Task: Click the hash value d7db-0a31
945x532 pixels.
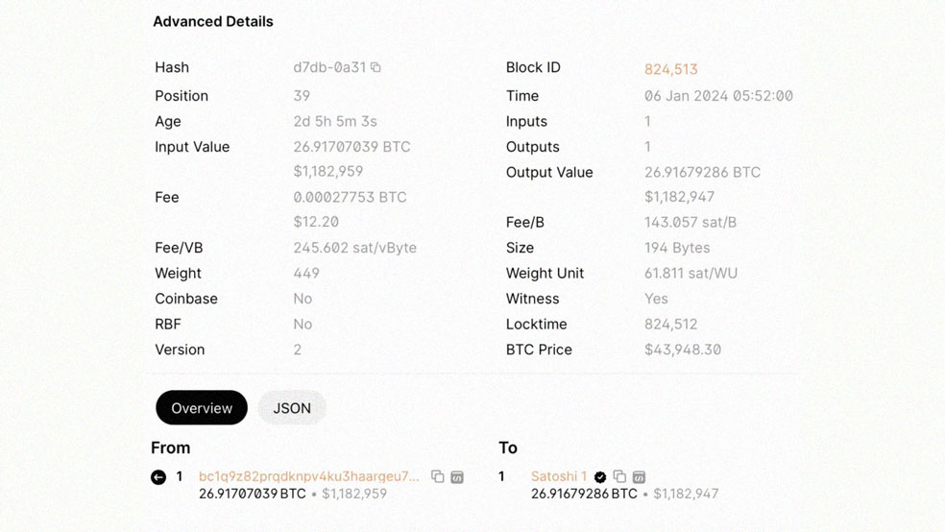Action: coord(329,67)
